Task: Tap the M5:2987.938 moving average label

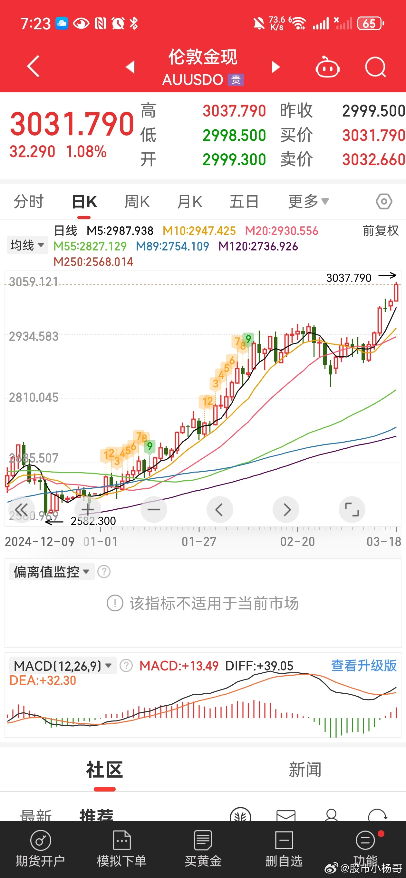Action: point(120,231)
